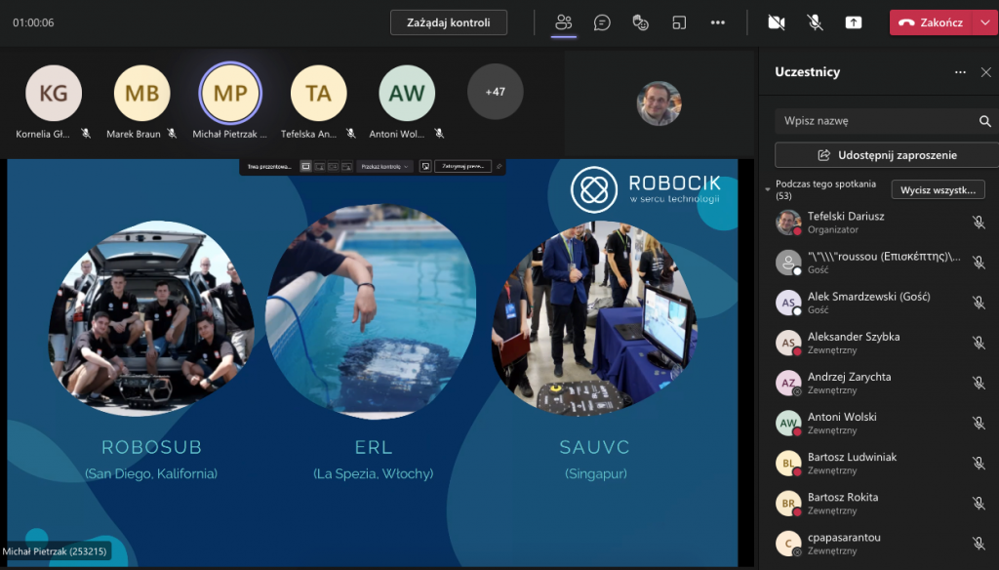Collapse Podczas tego spotkania section
999x570 pixels.
coord(768,189)
